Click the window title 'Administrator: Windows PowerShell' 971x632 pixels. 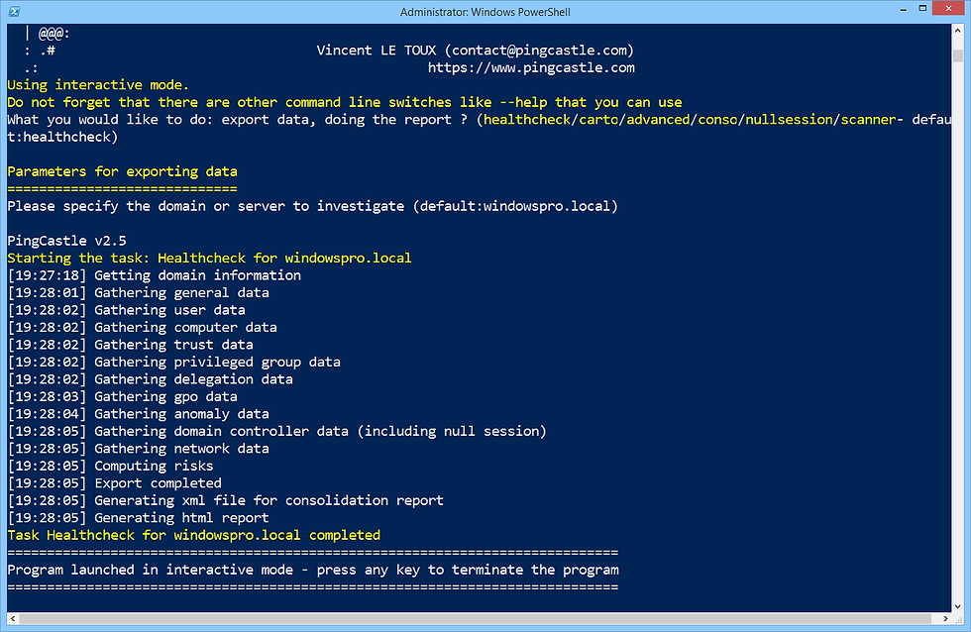click(485, 12)
